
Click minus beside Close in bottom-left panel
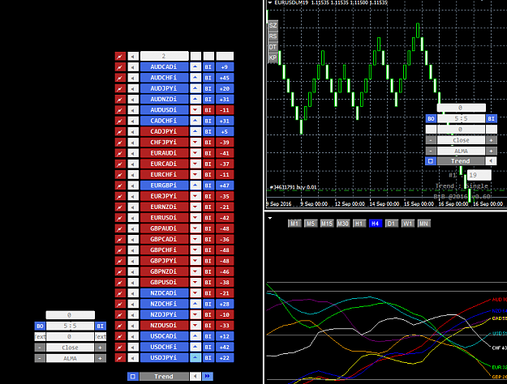click(40, 348)
